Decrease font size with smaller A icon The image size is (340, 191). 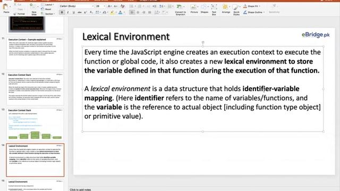tap(116, 6)
